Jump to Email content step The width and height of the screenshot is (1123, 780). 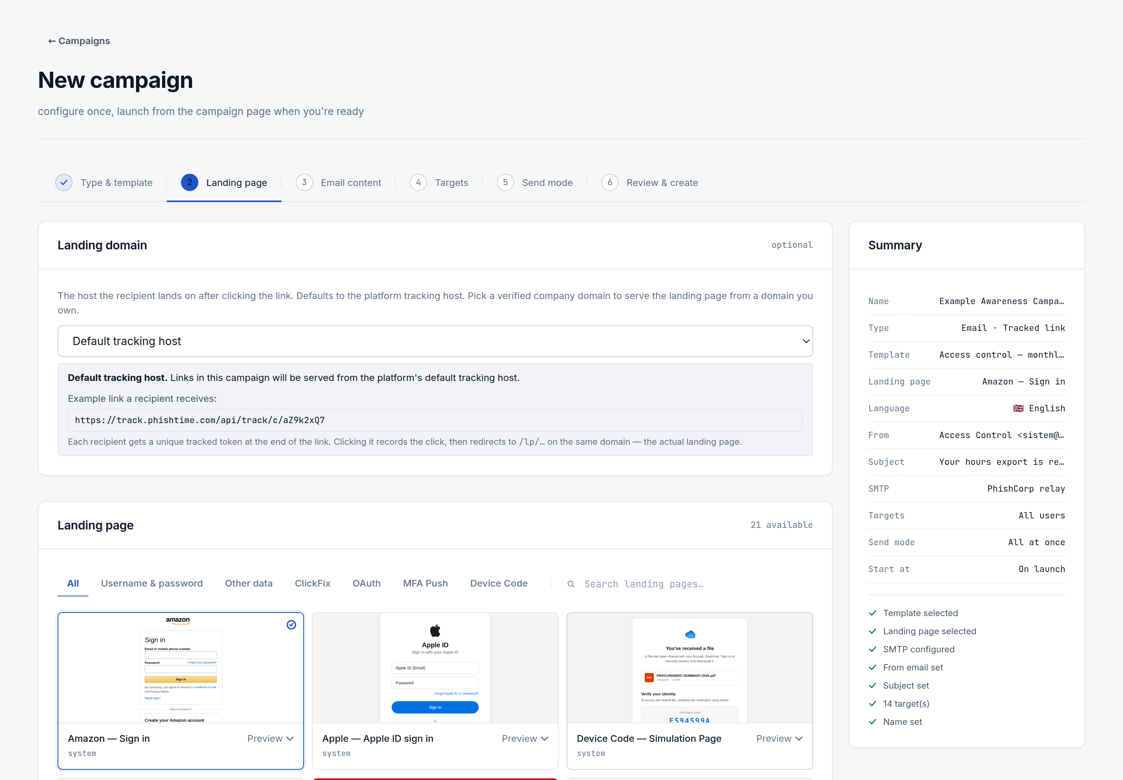pyautogui.click(x=338, y=182)
